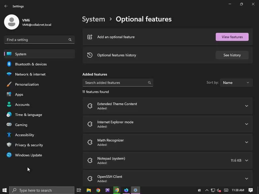Open Accessibility settings

(x=39, y=135)
